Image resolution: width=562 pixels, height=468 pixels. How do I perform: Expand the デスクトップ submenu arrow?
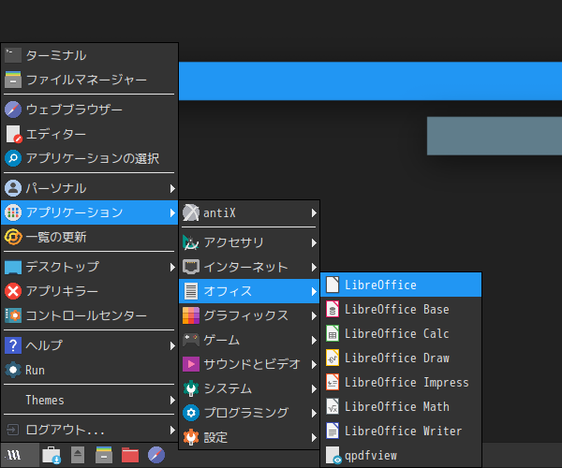pos(172,267)
